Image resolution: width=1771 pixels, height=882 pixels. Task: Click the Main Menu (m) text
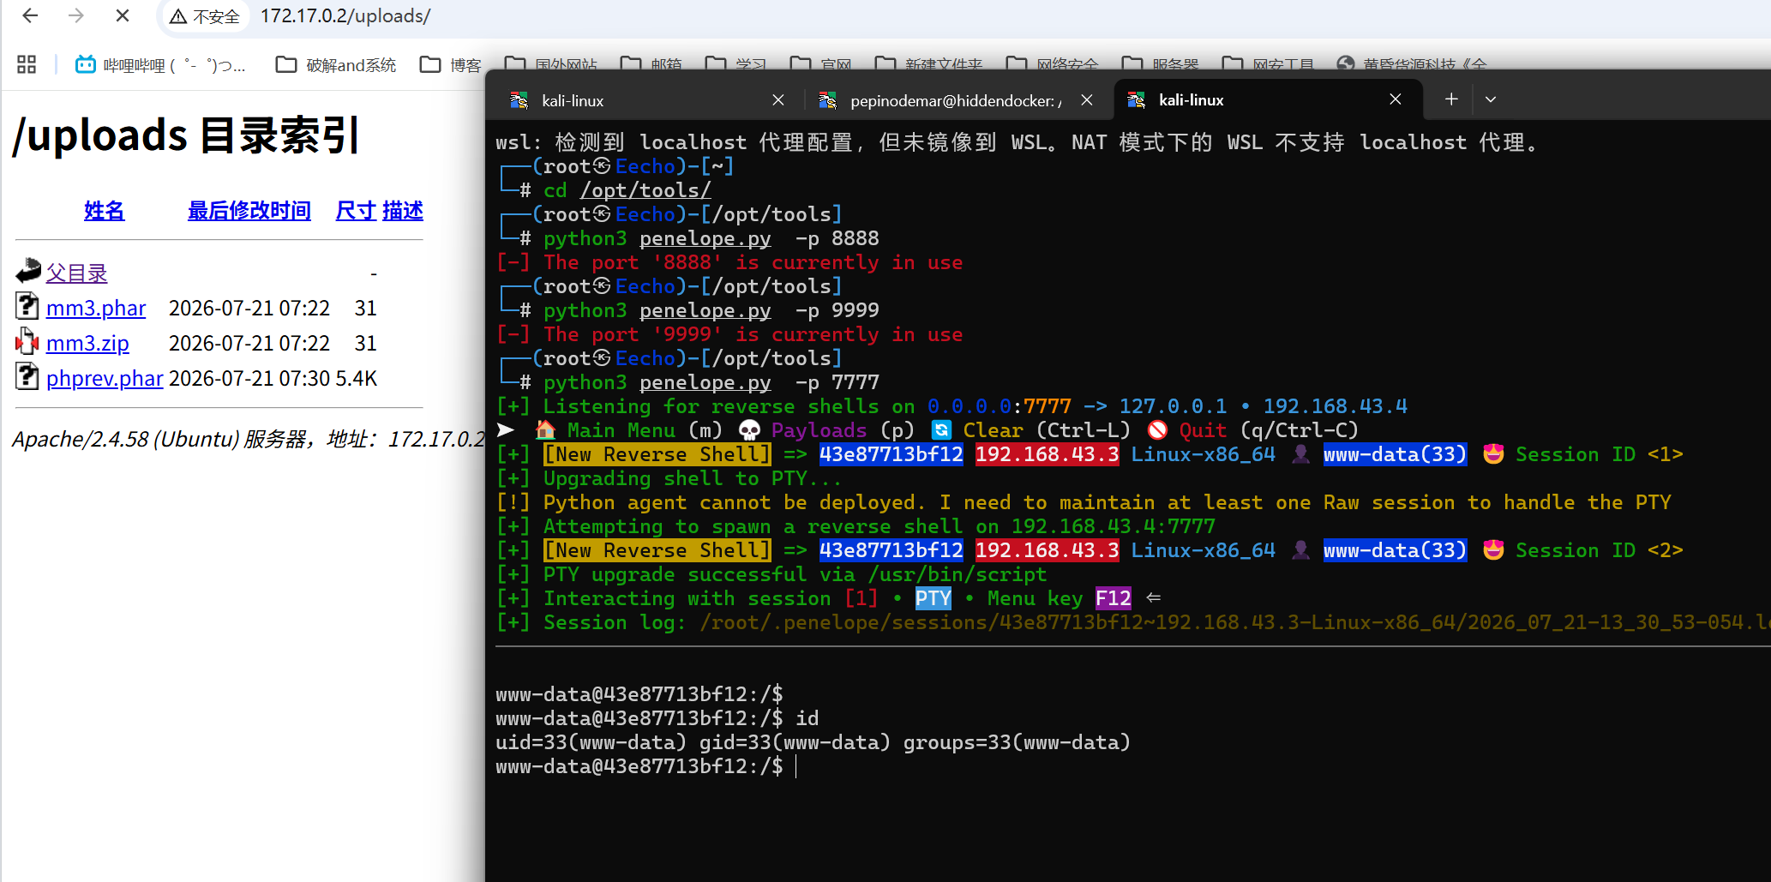click(x=645, y=430)
